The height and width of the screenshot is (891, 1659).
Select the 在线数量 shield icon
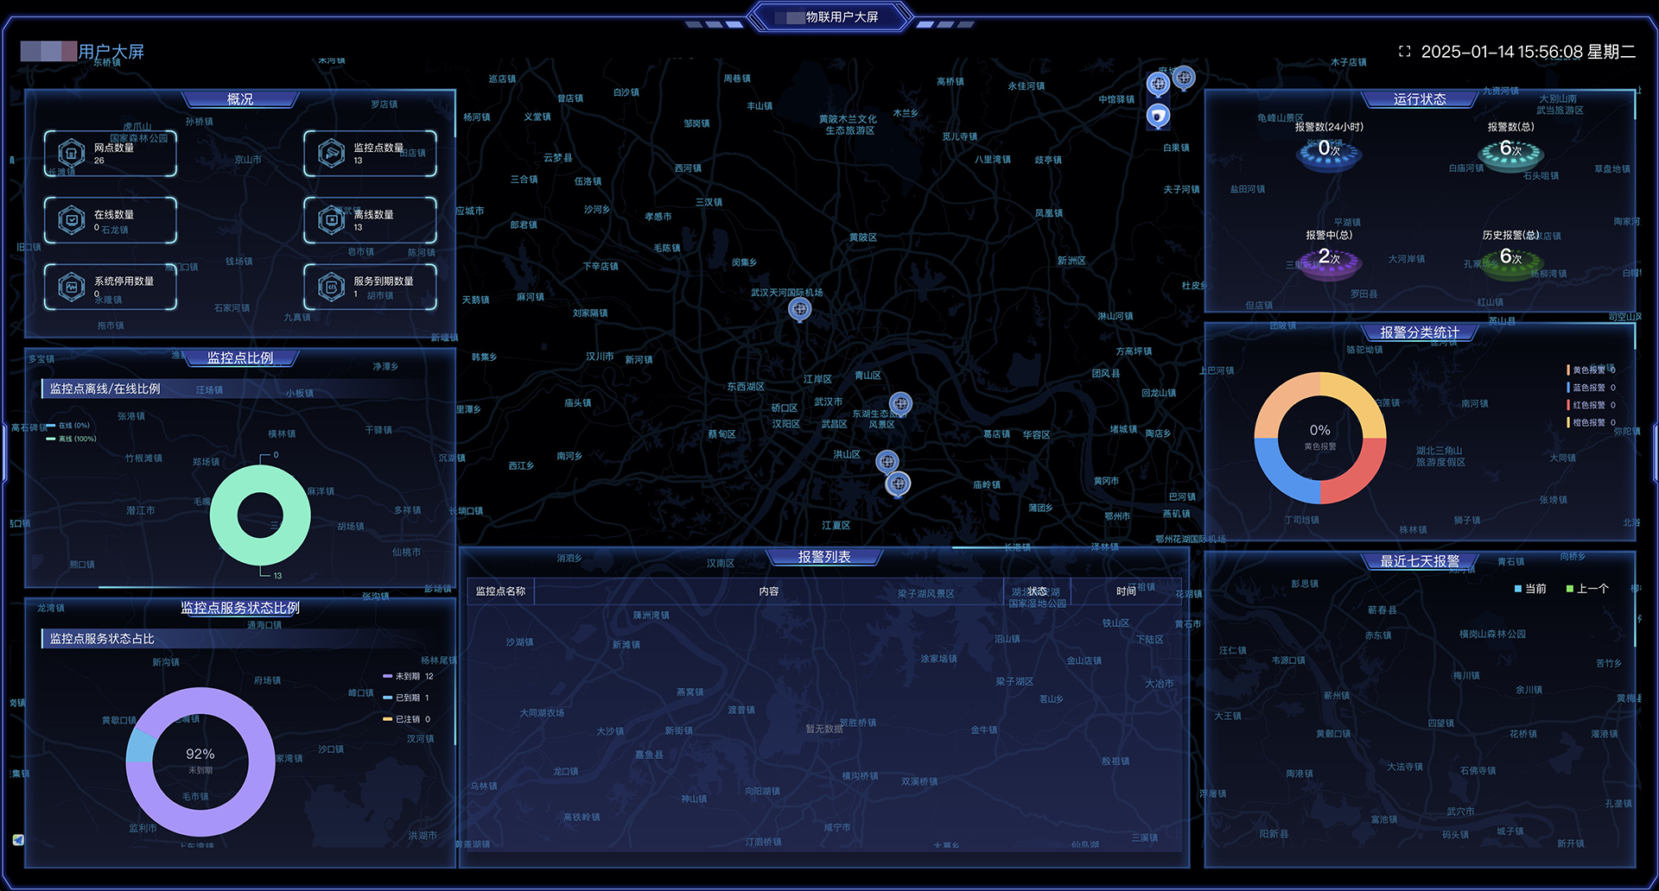pos(71,219)
